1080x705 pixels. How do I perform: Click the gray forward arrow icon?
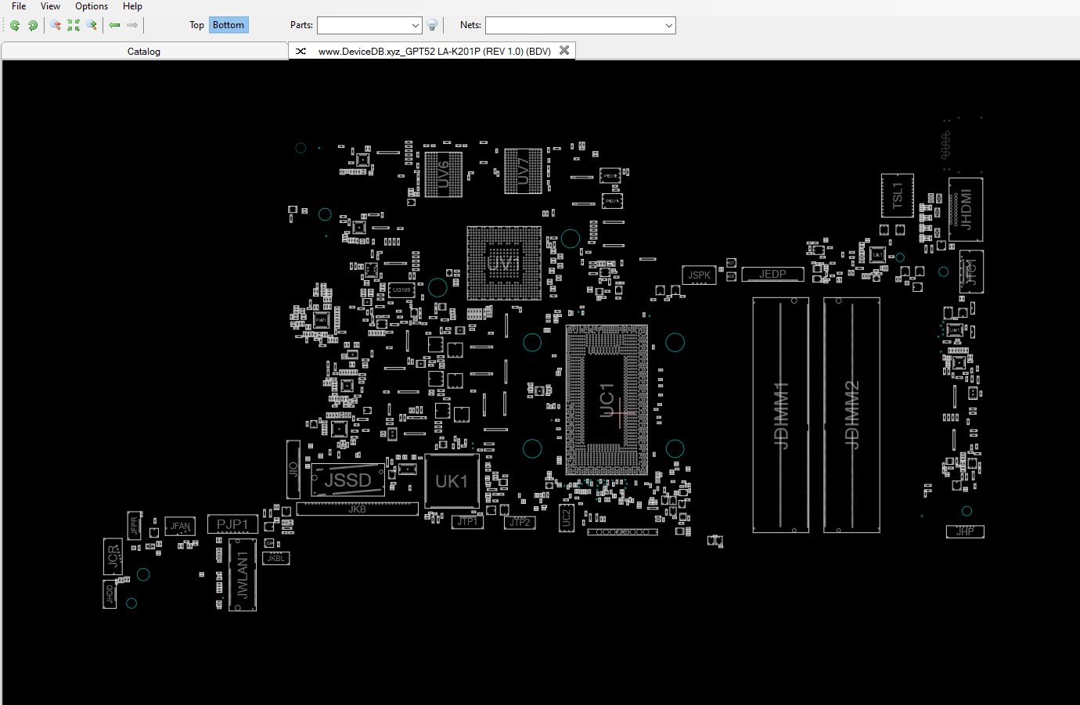click(x=132, y=25)
